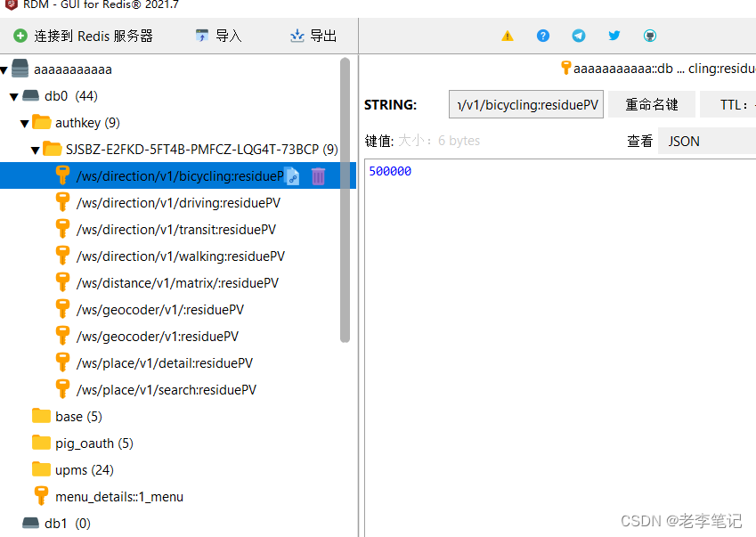
Task: Open the pig_oauth (5) folder
Action: [94, 443]
